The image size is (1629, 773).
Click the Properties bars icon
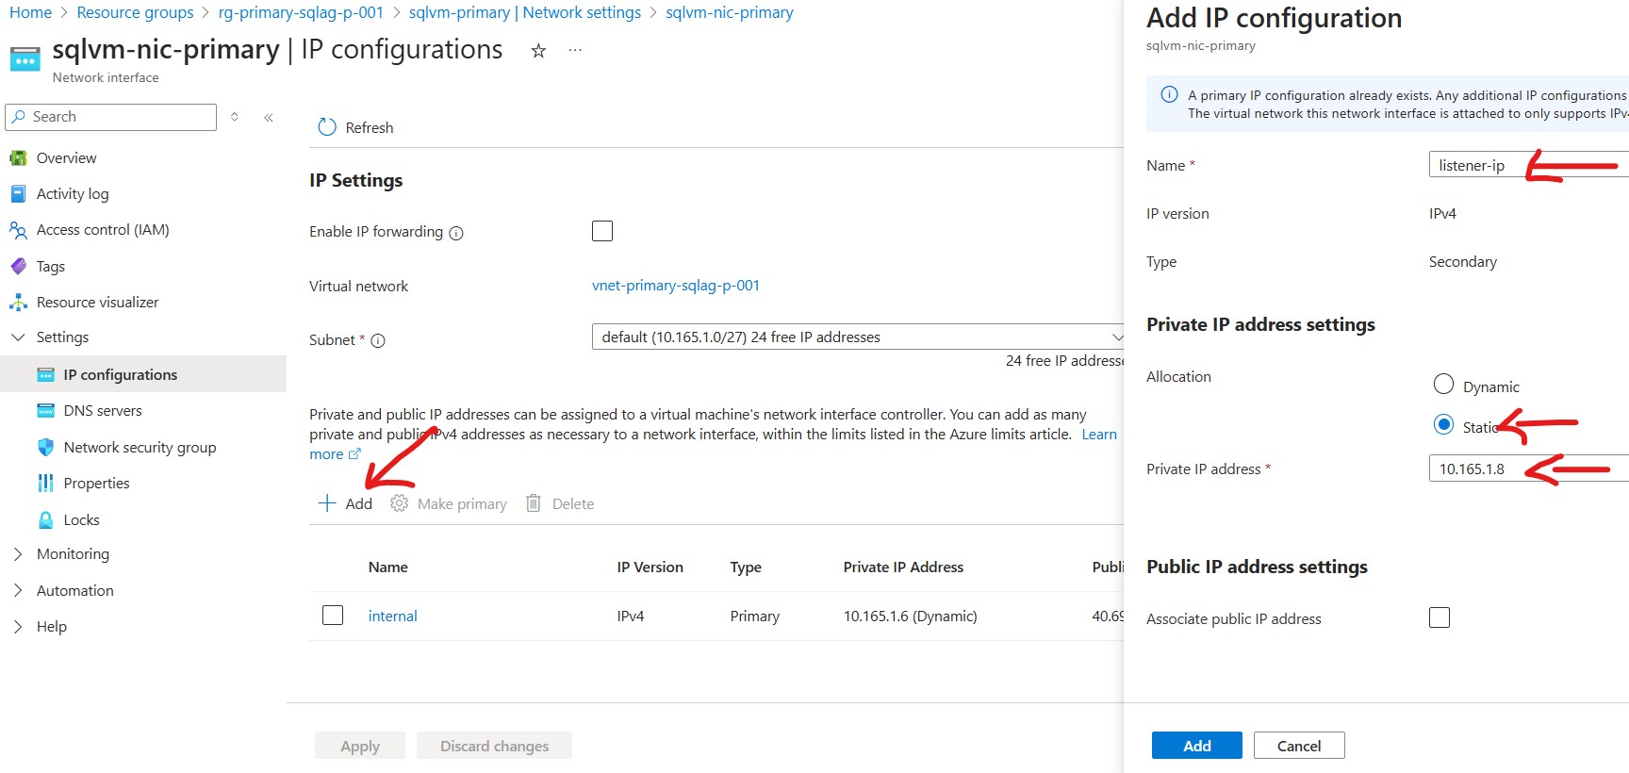point(45,484)
